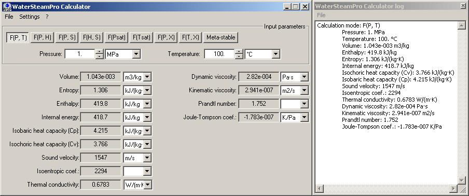Click the Thermal conductivity value 0.6783 field
This screenshot has width=469, height=196.
click(101, 185)
